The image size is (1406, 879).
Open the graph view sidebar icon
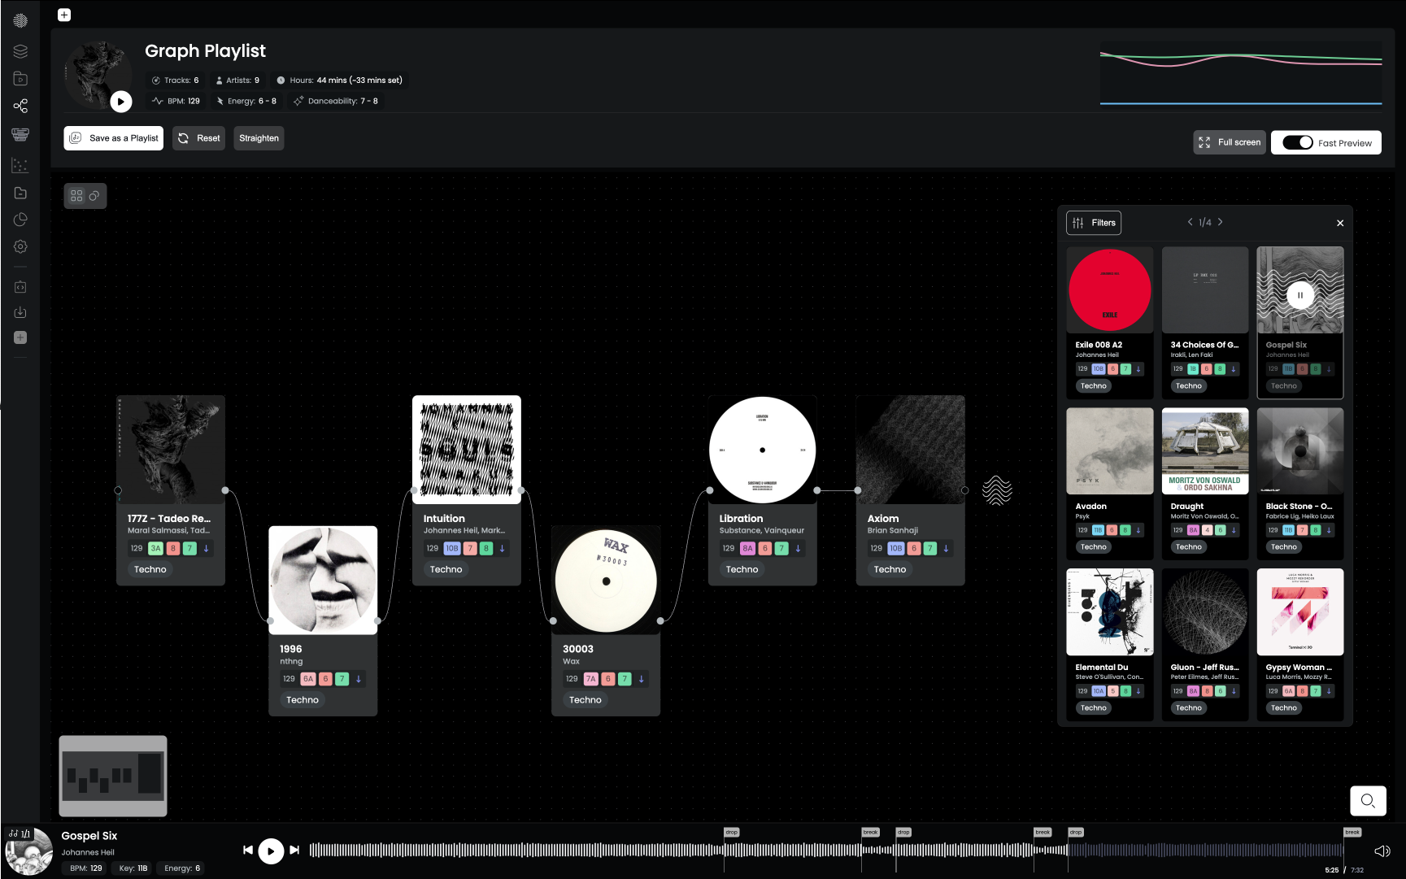pyautogui.click(x=20, y=106)
